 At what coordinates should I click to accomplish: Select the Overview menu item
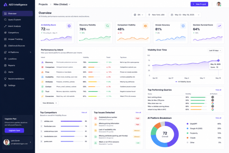pyautogui.click(x=17, y=13)
